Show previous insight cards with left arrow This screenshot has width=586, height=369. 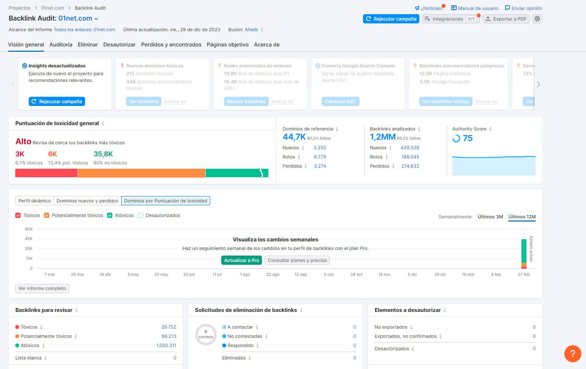(x=13, y=84)
